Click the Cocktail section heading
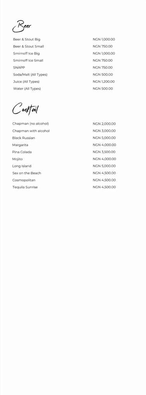This screenshot has width=146, height=395. click(x=25, y=109)
